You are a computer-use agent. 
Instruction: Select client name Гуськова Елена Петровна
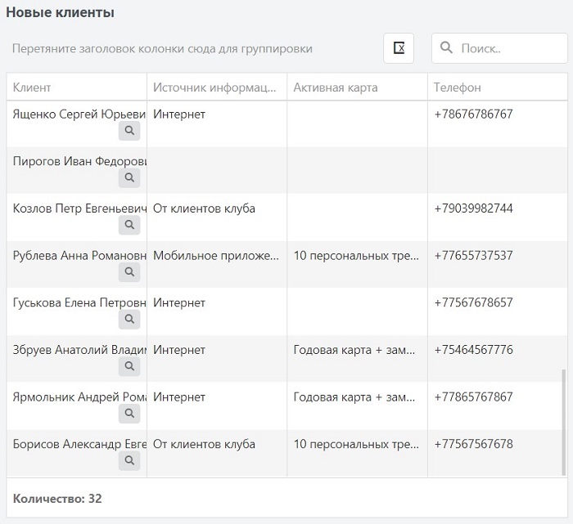79,302
